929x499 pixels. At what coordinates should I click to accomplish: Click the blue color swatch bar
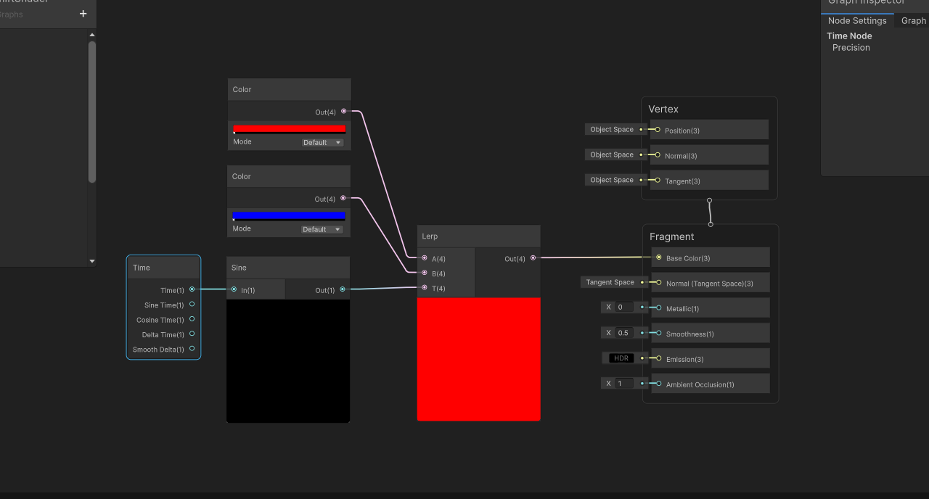tap(289, 216)
